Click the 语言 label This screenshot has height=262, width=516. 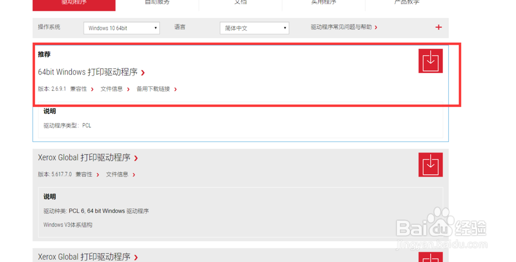[180, 27]
